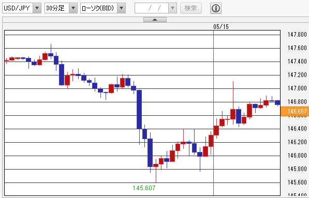Click the 検索 search button
Viewport: 309px width, 198px height.
tap(191, 8)
